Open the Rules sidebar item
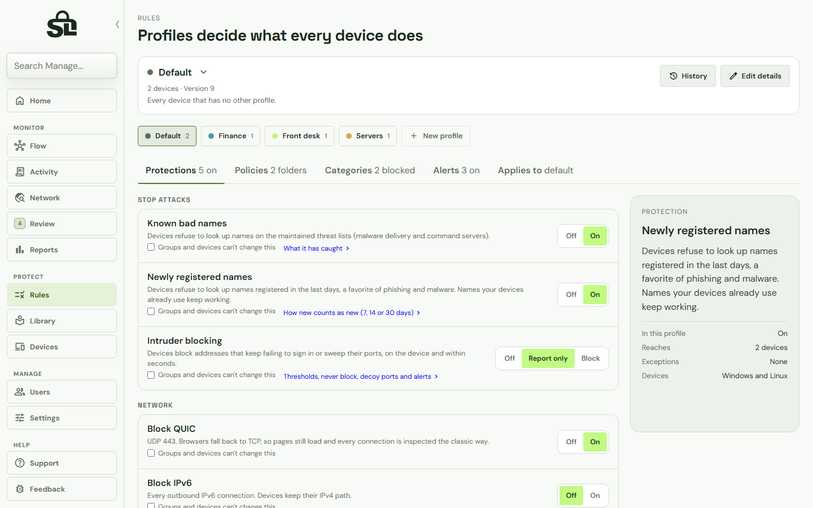 (62, 295)
